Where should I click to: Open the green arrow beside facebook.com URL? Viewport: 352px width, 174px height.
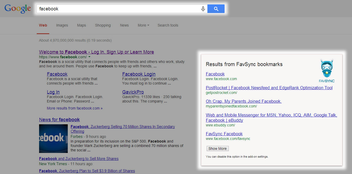(x=89, y=57)
